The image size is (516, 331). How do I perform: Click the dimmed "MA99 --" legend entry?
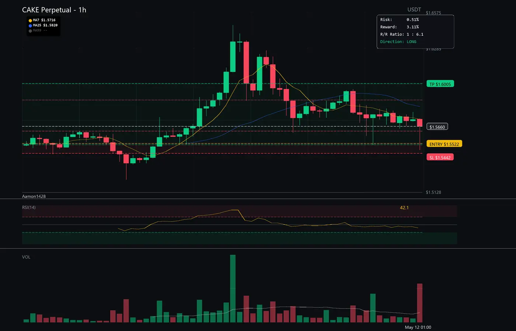[40, 31]
